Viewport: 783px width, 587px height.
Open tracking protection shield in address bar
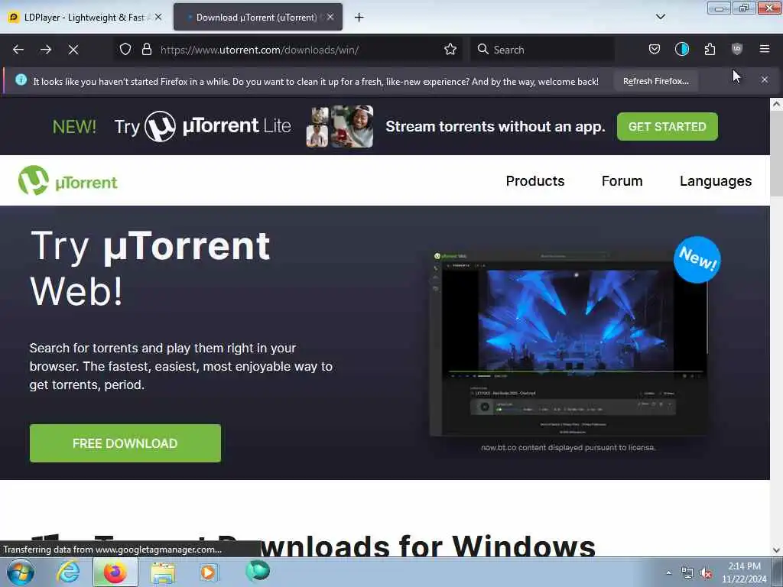125,49
